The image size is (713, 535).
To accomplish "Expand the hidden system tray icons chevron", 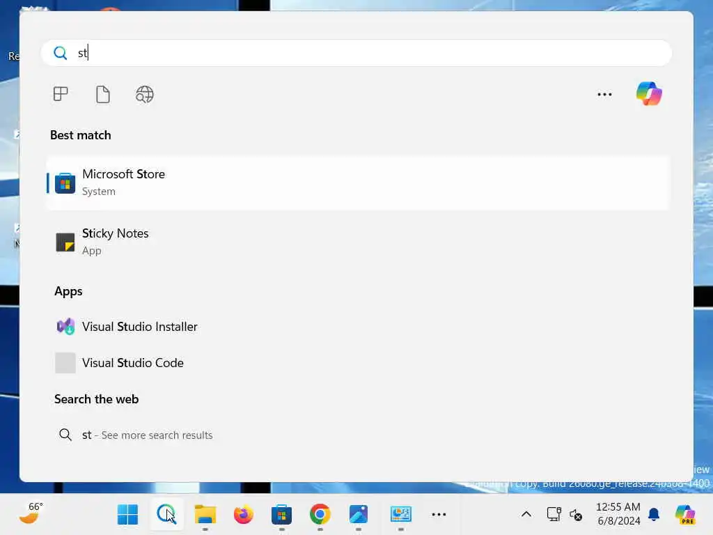I will (x=526, y=515).
